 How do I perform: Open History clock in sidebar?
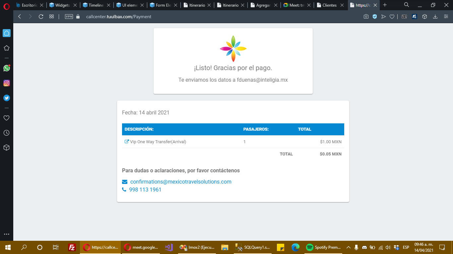6,133
